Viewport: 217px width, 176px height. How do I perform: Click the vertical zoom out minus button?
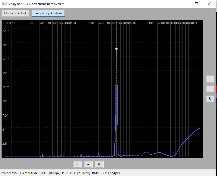(210, 89)
